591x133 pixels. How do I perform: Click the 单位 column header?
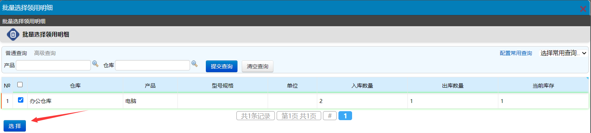coord(292,85)
